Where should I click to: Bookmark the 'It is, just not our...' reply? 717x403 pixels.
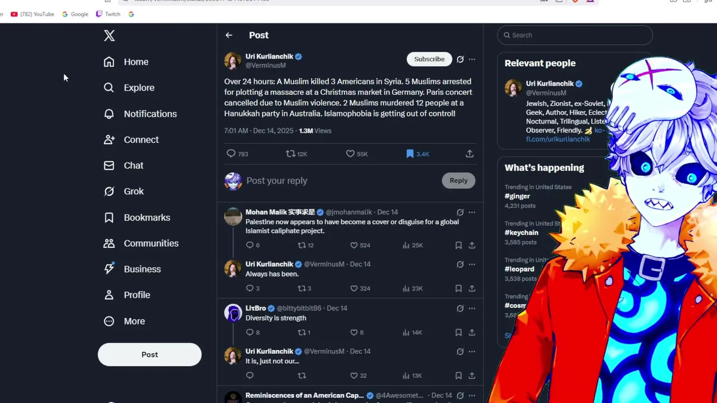[458, 376]
